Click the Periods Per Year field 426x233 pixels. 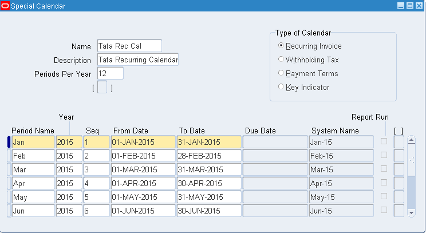pos(110,73)
